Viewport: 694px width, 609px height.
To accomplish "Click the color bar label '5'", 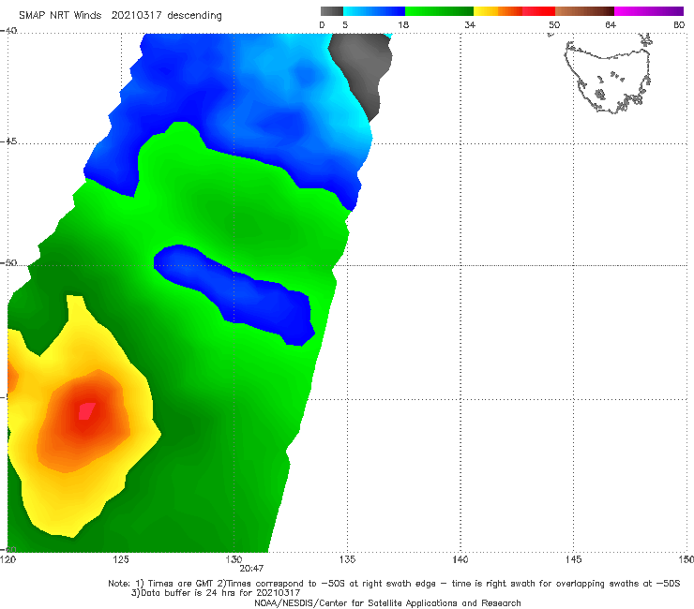I will coord(345,24).
